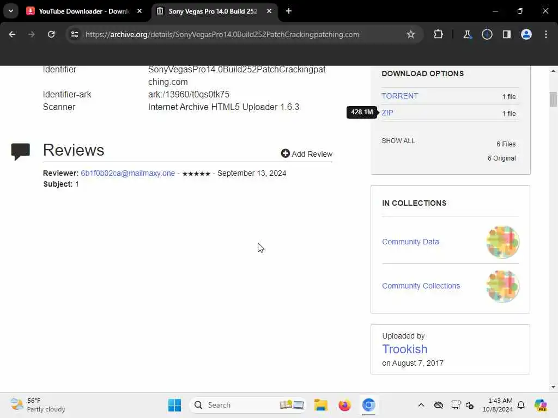Viewport: 558px width, 418px height.
Task: Open Chrome Labs flask icon
Action: point(467,34)
